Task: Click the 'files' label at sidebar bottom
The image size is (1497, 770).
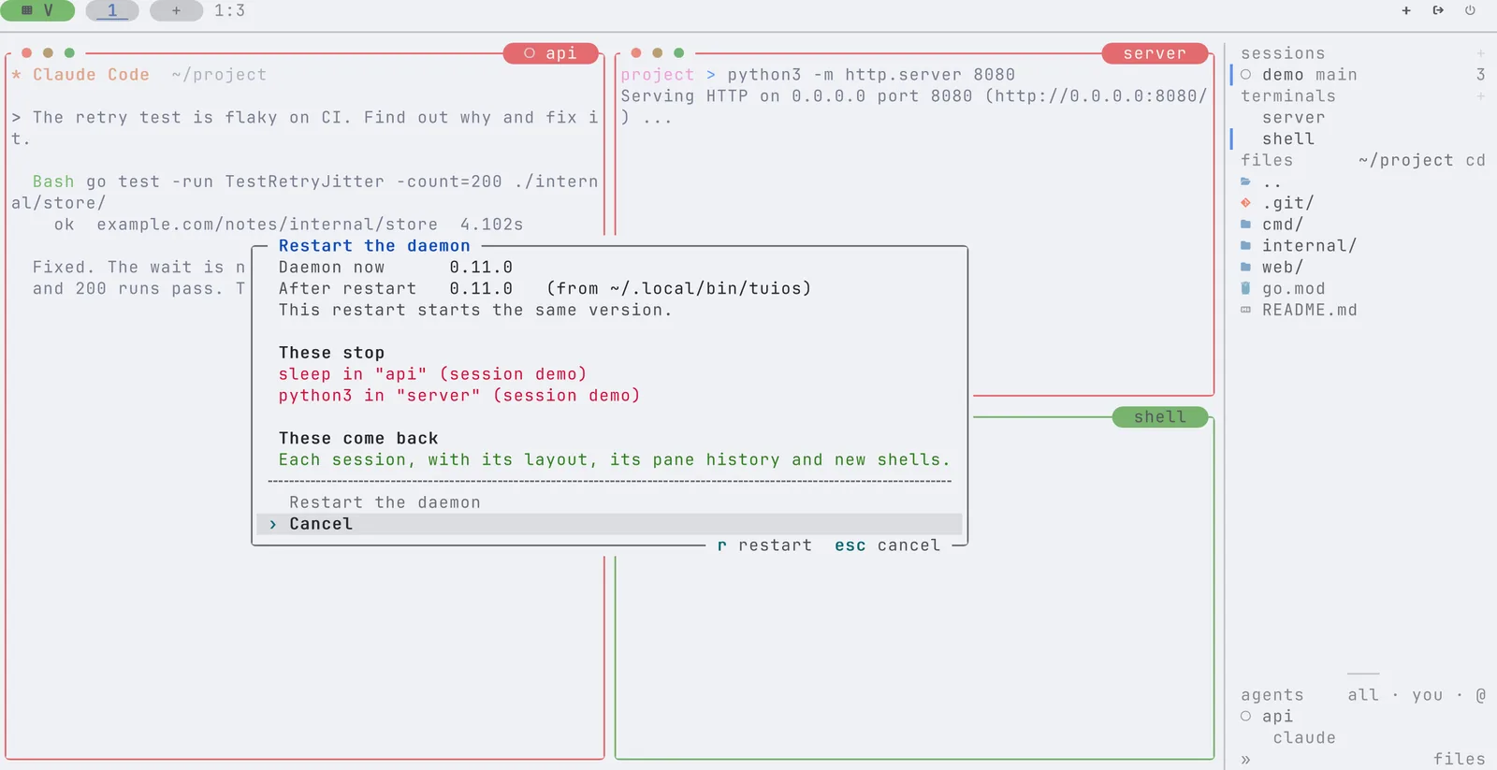Action: pos(1460,760)
